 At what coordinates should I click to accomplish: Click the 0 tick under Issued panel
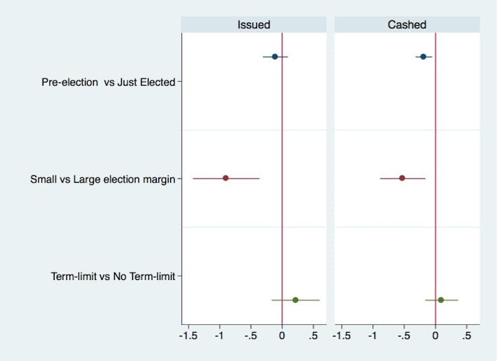click(x=282, y=335)
